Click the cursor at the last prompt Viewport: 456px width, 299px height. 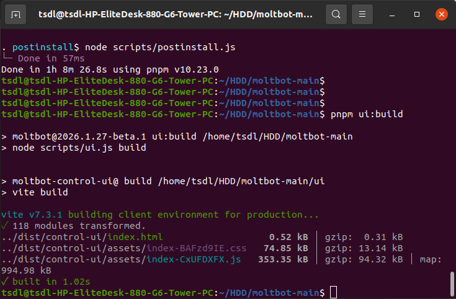[334, 292]
